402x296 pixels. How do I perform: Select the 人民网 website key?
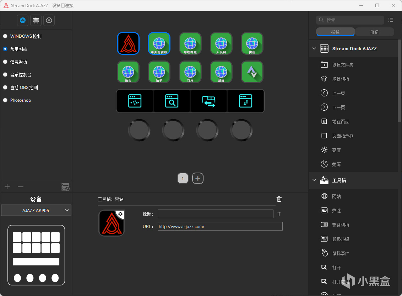(221, 43)
